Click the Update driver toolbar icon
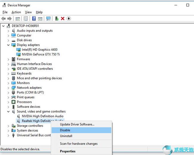 56,19
